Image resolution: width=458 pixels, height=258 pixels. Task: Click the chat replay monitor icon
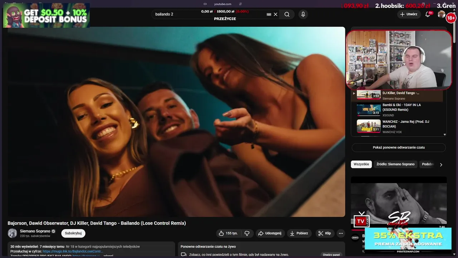[184, 255]
